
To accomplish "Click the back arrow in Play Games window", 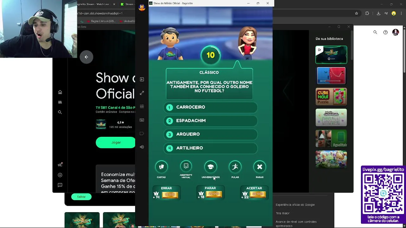I will pos(86,57).
